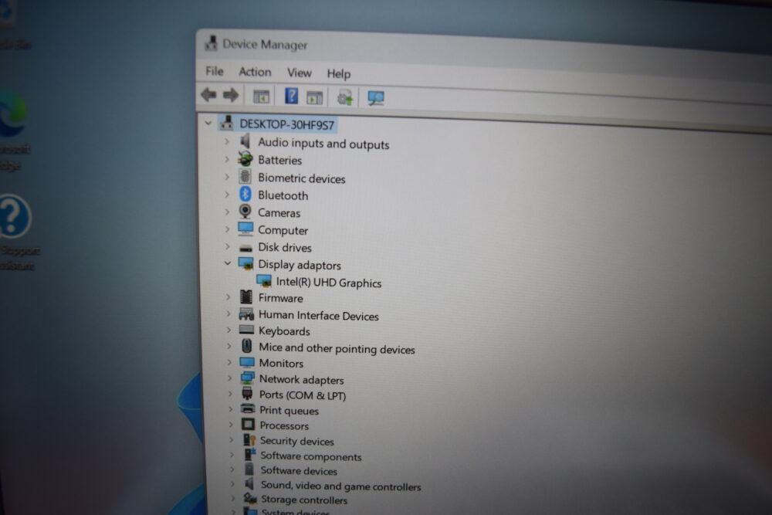Click the Forward arrow toolbar button

click(x=230, y=94)
